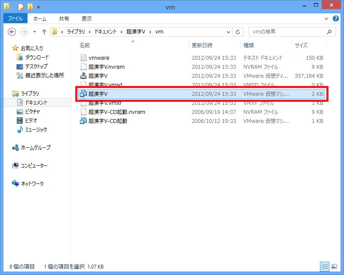Open the recent locations dropdown arrow
The image size is (344, 275).
pyautogui.click(x=34, y=32)
